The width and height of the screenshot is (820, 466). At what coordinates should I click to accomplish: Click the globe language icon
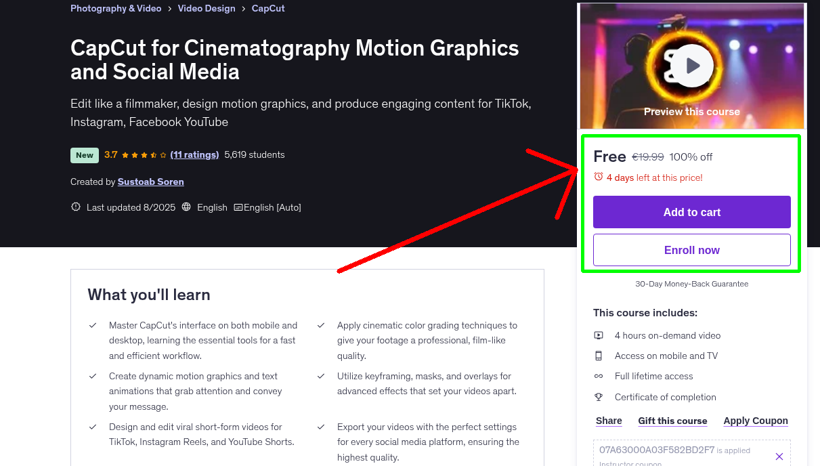pos(187,207)
